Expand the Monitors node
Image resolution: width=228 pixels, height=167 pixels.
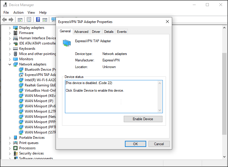pyautogui.click(x=10, y=59)
